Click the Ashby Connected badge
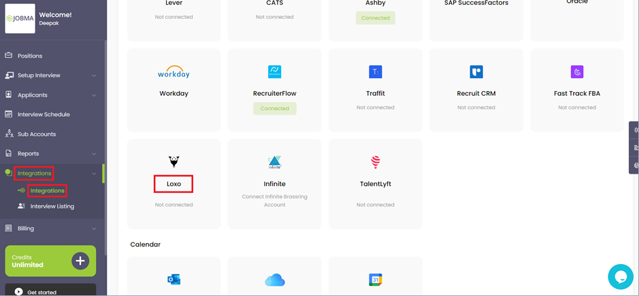 [x=376, y=18]
